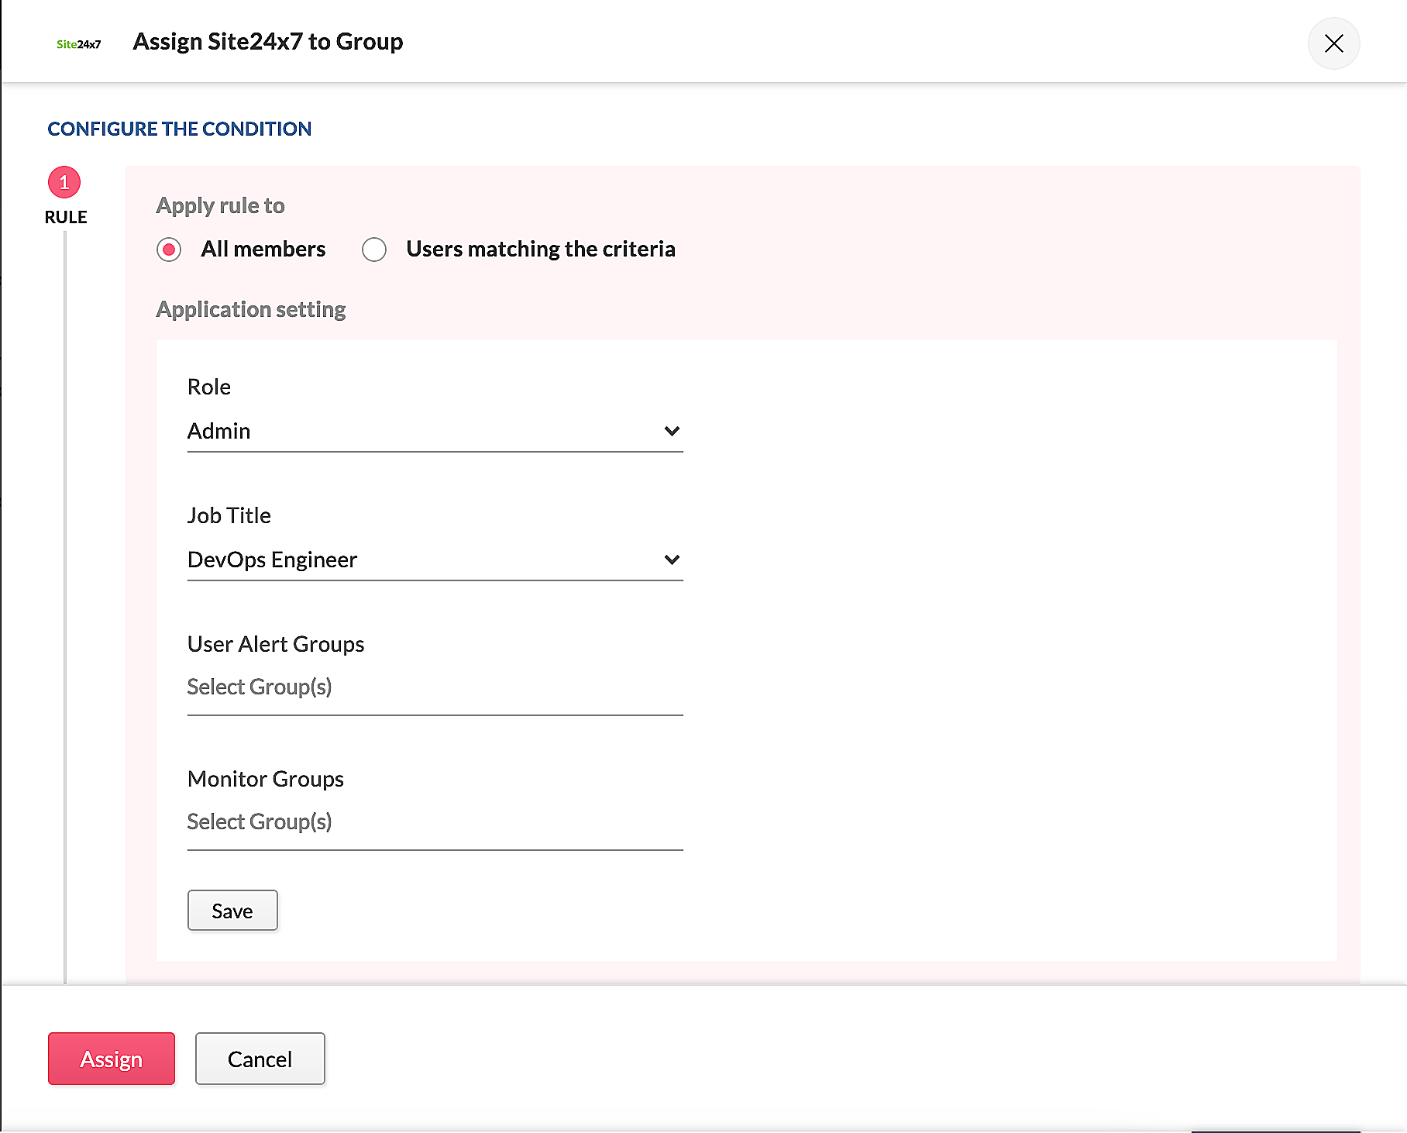
Task: Click the red Assign button
Action: coord(112,1059)
